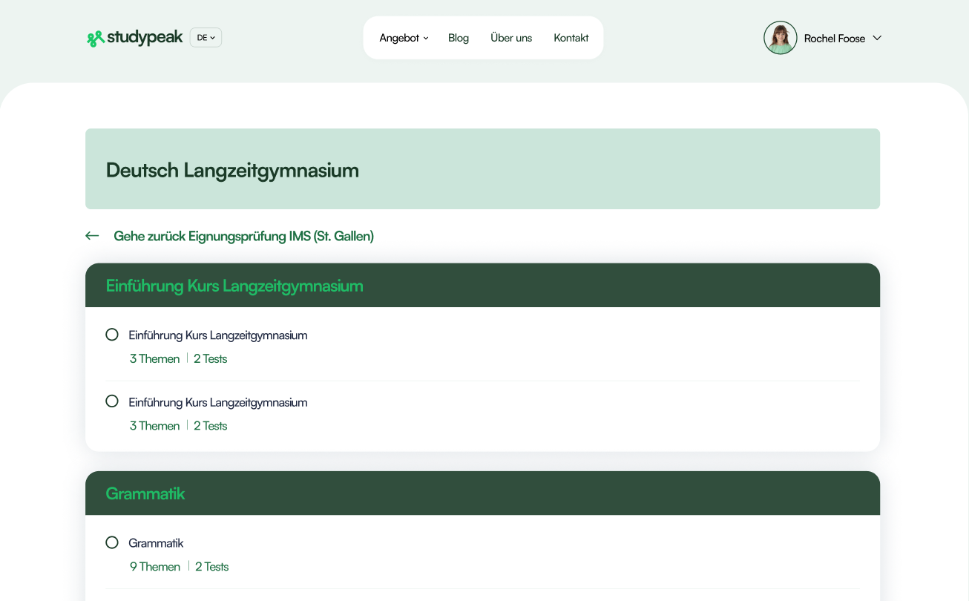This screenshot has width=969, height=601.
Task: Click the Deutsch Langzeitgymnasium title banner
Action: pyautogui.click(x=482, y=169)
